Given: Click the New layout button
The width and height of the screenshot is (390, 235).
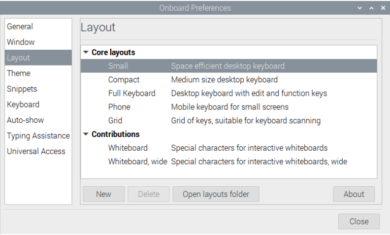Looking at the screenshot, I should 104,194.
